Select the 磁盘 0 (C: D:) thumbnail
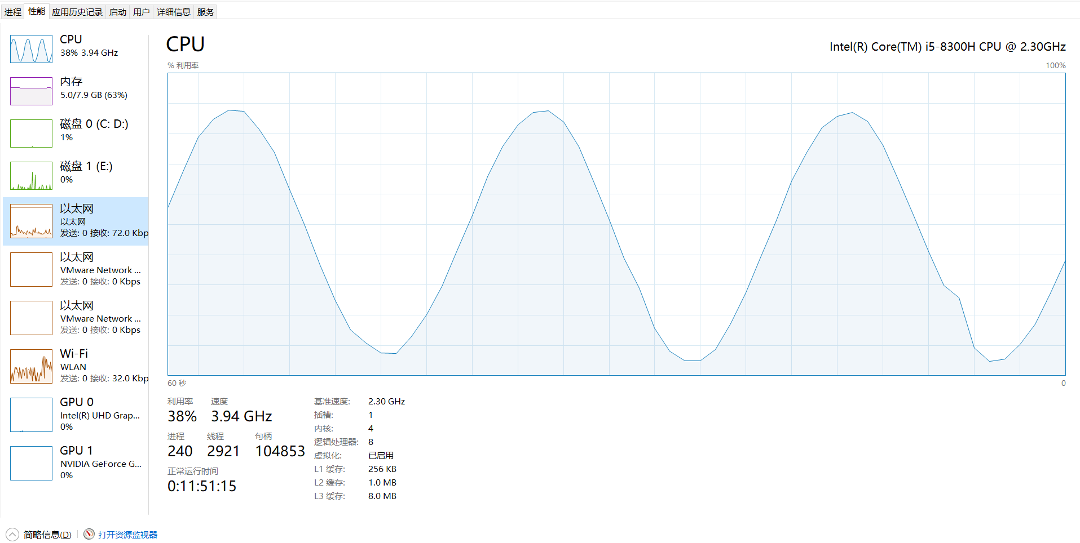This screenshot has width=1080, height=543. 31,133
